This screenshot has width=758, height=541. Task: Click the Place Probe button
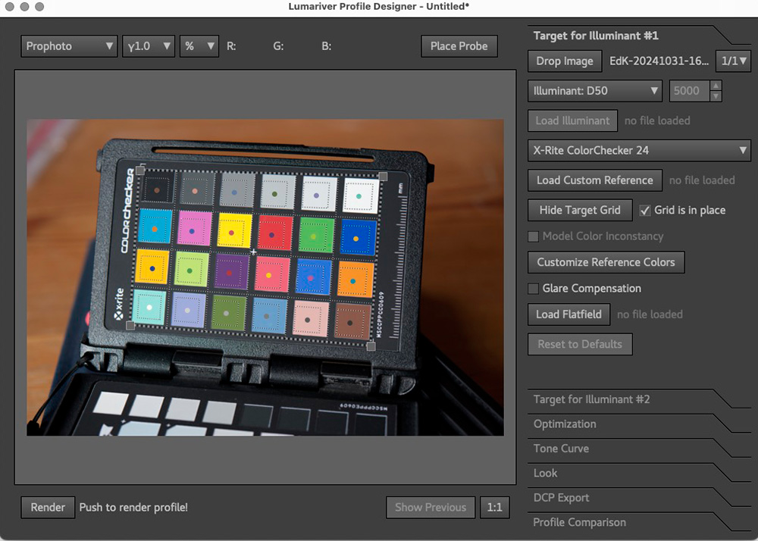(459, 46)
